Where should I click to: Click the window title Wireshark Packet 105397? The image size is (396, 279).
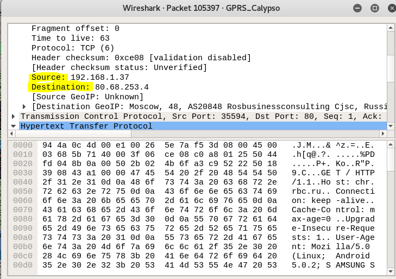(202, 8)
